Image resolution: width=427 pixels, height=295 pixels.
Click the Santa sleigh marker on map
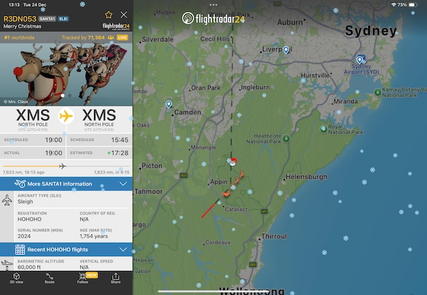233,162
